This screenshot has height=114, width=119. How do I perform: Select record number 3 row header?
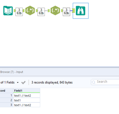(7, 105)
